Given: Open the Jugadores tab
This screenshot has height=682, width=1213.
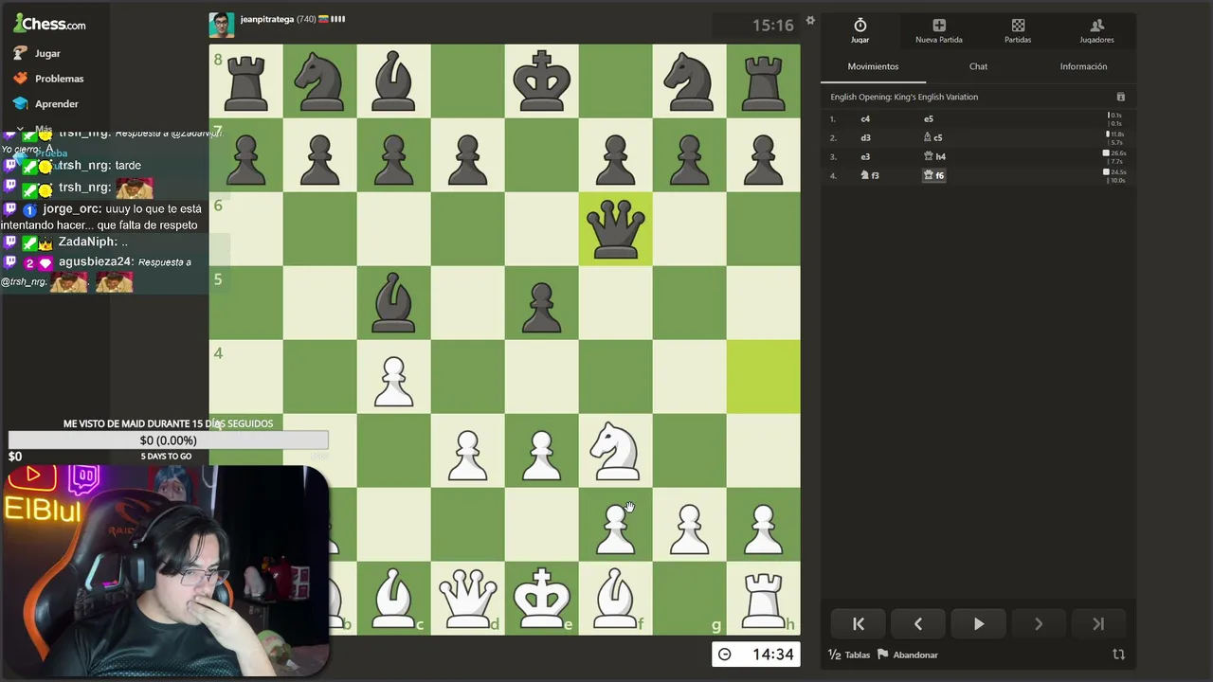Looking at the screenshot, I should [x=1096, y=30].
